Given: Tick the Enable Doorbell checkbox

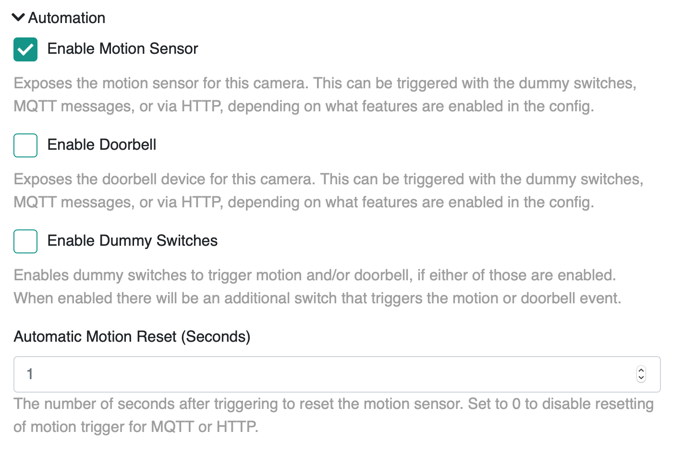Looking at the screenshot, I should [x=25, y=145].
